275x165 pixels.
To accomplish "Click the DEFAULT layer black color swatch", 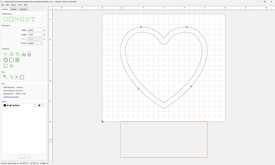I will pyautogui.click(x=5, y=105).
